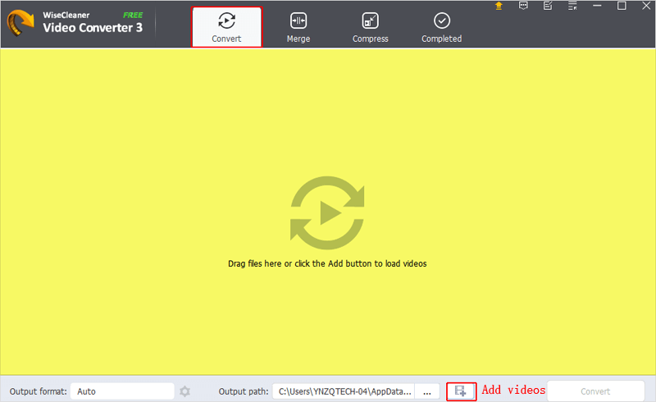Open the Merge tab
The image size is (656, 402).
coord(298,27)
